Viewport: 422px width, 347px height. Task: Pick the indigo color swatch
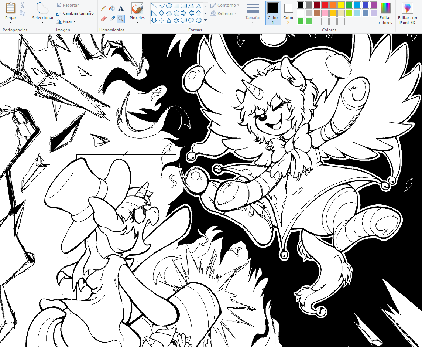tap(366, 5)
